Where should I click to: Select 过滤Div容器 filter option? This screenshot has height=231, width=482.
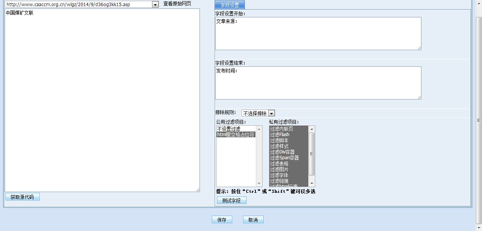coord(282,152)
